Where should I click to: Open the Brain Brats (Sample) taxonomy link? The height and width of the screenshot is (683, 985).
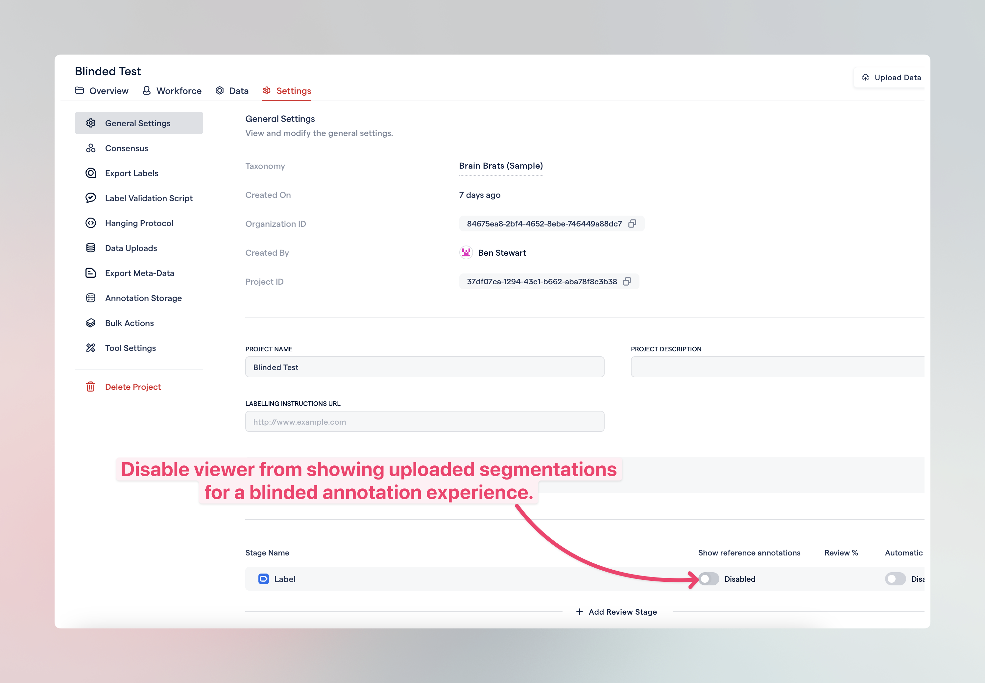(501, 166)
